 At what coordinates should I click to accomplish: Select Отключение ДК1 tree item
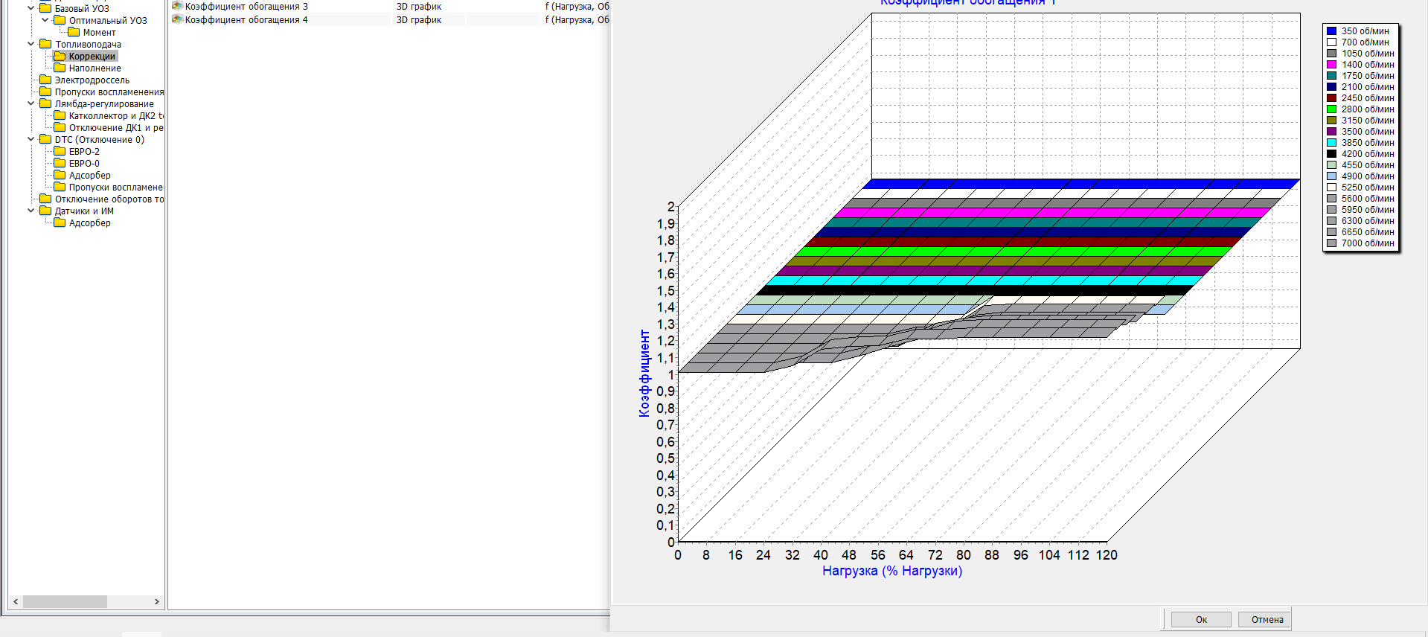(115, 127)
